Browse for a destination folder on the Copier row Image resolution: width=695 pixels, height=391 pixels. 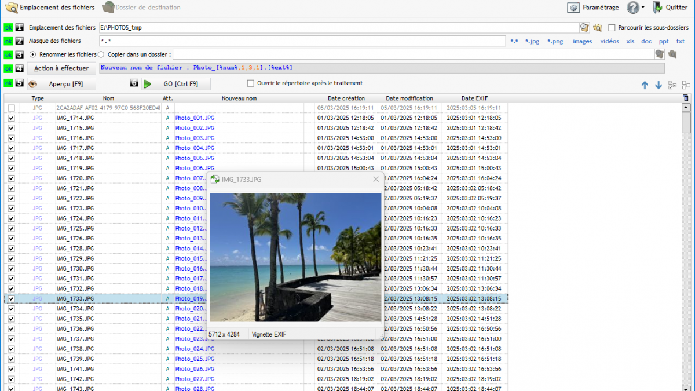[x=672, y=54]
